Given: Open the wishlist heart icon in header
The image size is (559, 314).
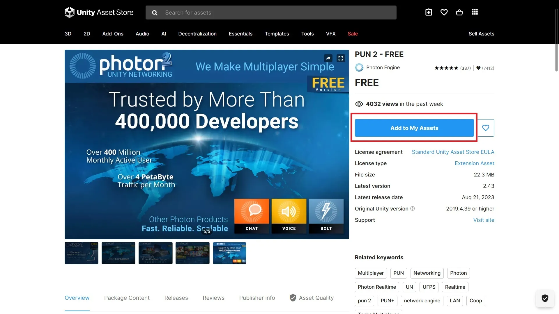Looking at the screenshot, I should point(444,12).
